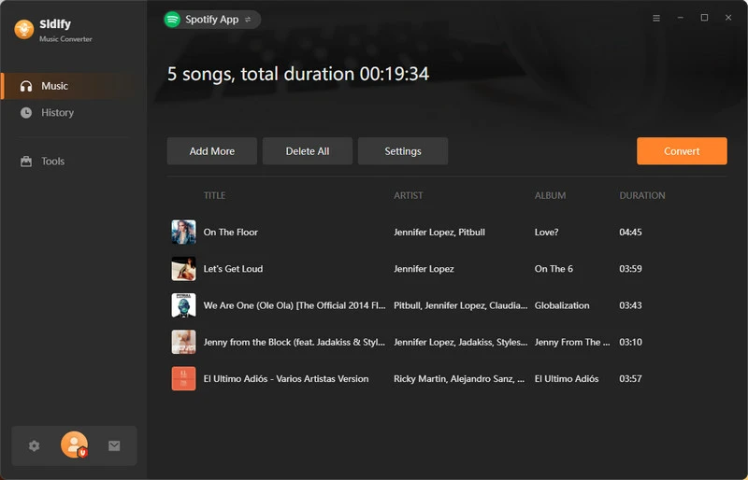
Task: Click duration 04:45
Action: pos(630,233)
